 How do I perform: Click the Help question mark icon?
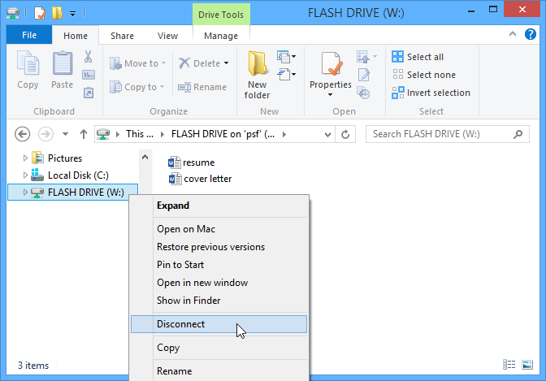(x=531, y=34)
